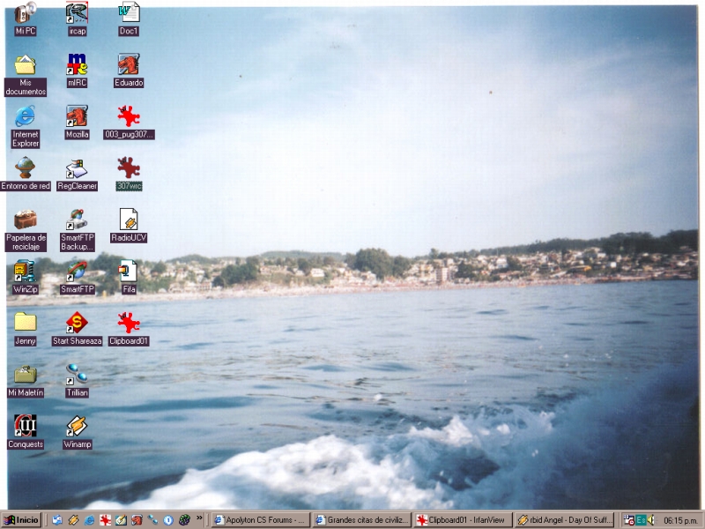The image size is (705, 529).
Task: Select the Conquests game icon
Action: tap(25, 427)
